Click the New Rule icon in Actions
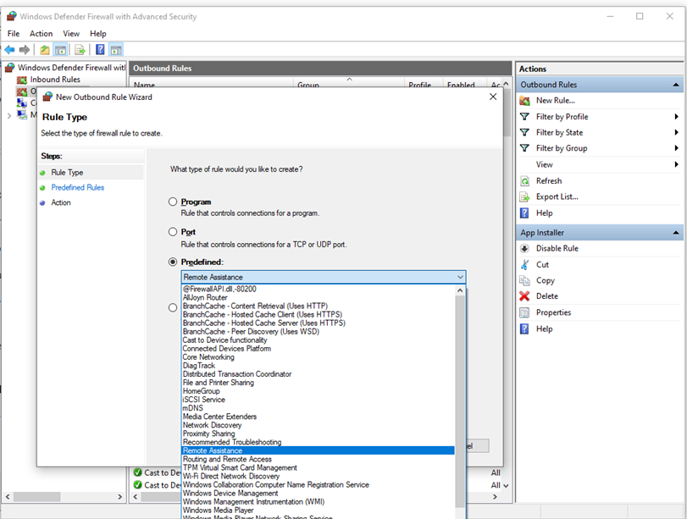The image size is (687, 519). [525, 101]
